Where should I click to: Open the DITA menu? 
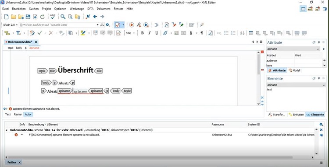(90, 9)
